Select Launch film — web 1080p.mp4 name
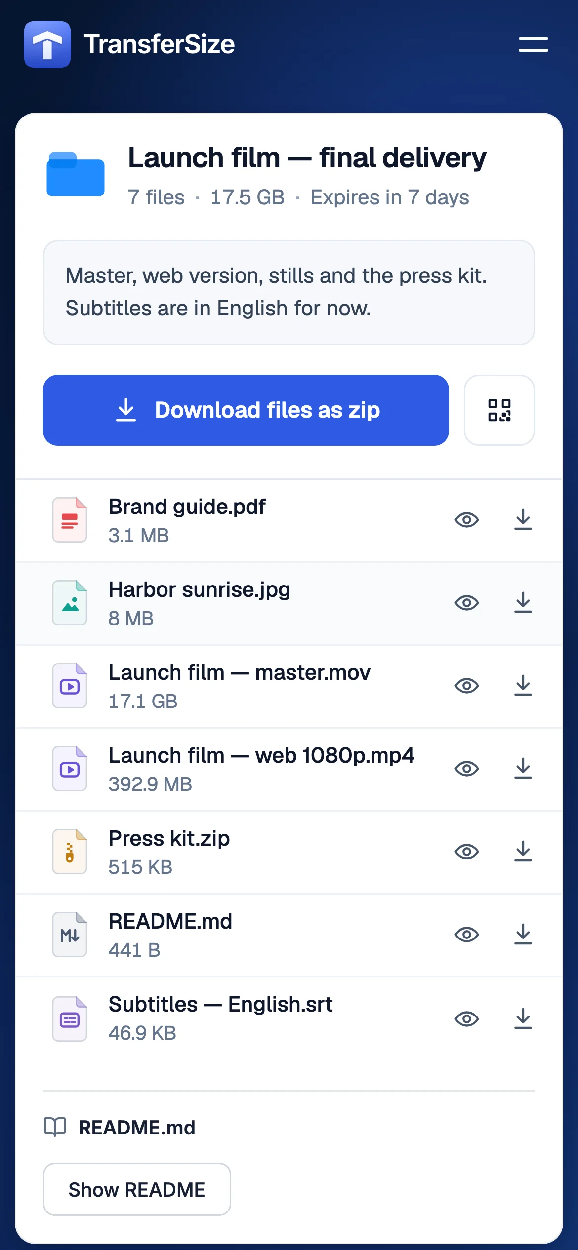This screenshot has height=1250, width=578. point(261,756)
